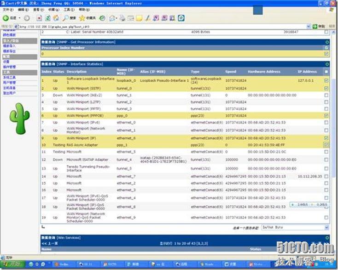This screenshot has width=338, height=270.
Task: Click the first link under the gray import/export header
Action: tap(9, 46)
